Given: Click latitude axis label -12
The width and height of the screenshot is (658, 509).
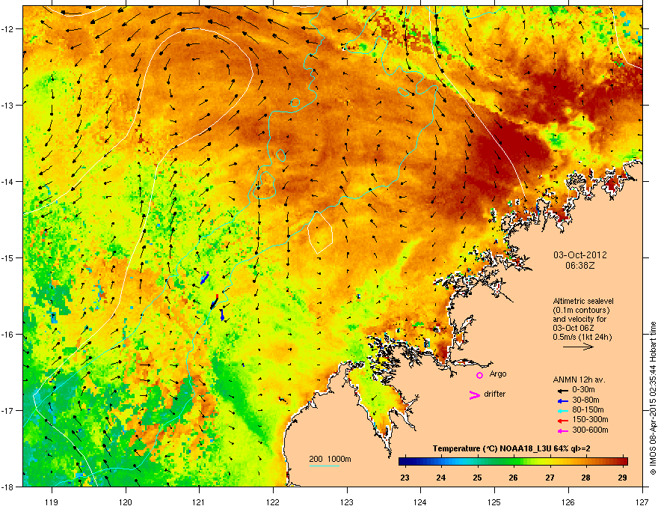Looking at the screenshot, I should [x=7, y=29].
